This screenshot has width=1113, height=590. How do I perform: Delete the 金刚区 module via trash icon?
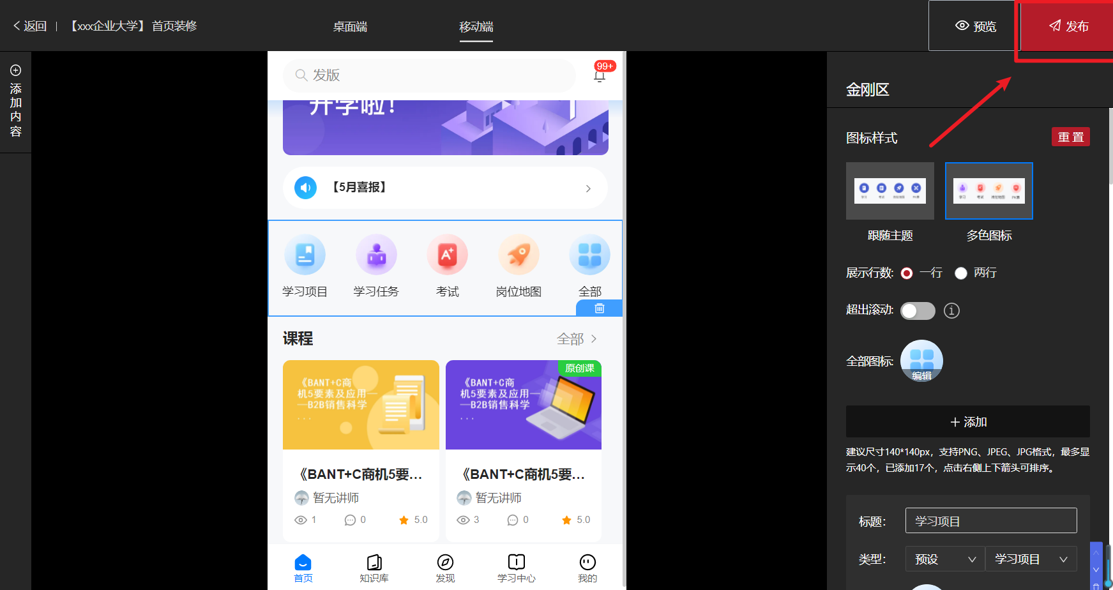pos(599,308)
